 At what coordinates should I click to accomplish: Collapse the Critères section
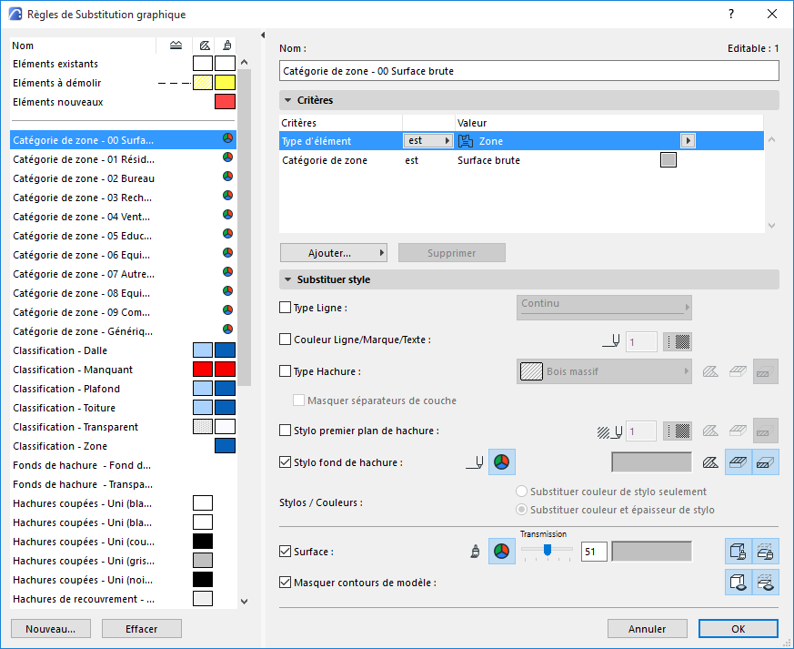tap(287, 100)
